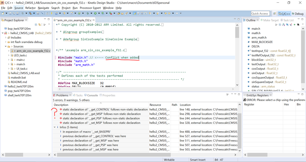Click the hammer Build icon

pos(30,13)
